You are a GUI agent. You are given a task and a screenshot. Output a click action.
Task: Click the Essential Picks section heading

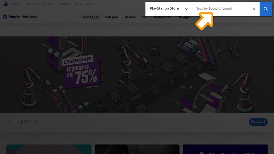[x=22, y=122]
